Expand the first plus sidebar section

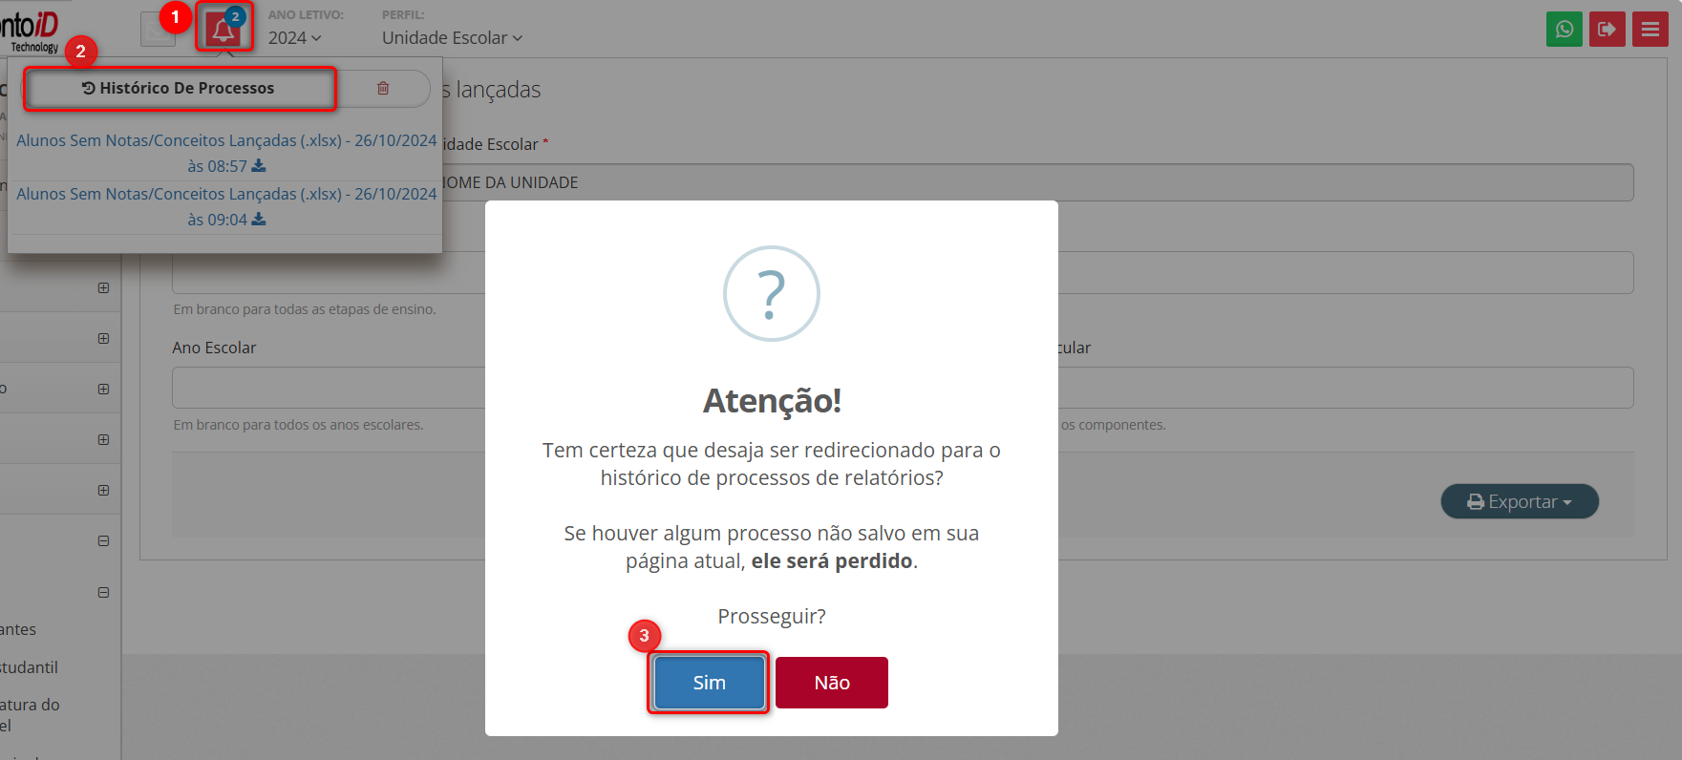pyautogui.click(x=103, y=288)
